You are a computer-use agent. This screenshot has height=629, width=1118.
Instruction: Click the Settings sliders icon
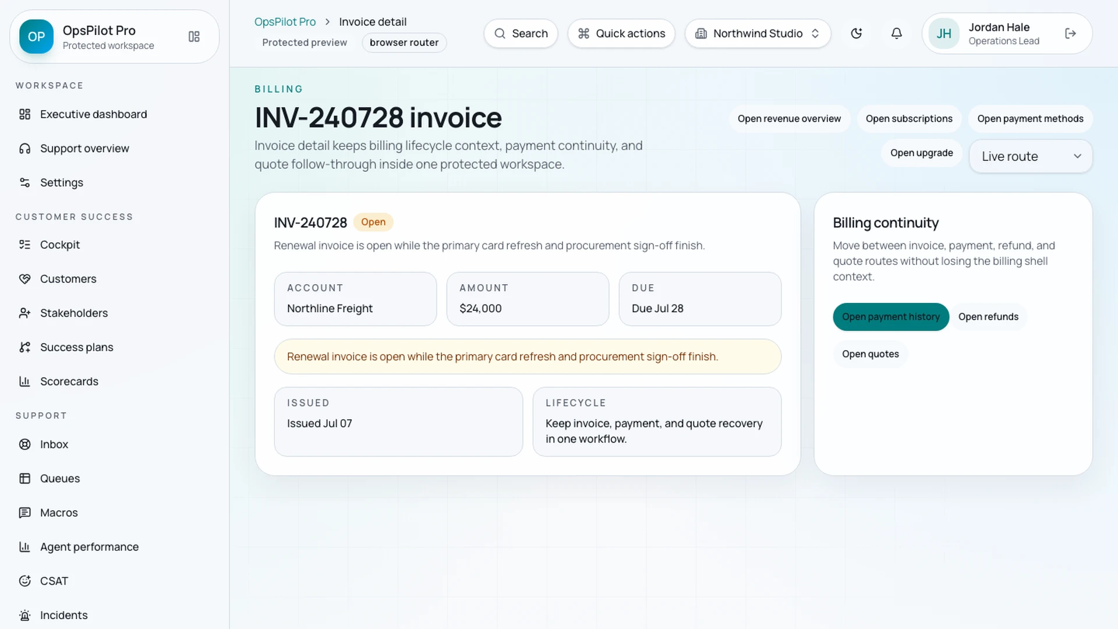[24, 183]
